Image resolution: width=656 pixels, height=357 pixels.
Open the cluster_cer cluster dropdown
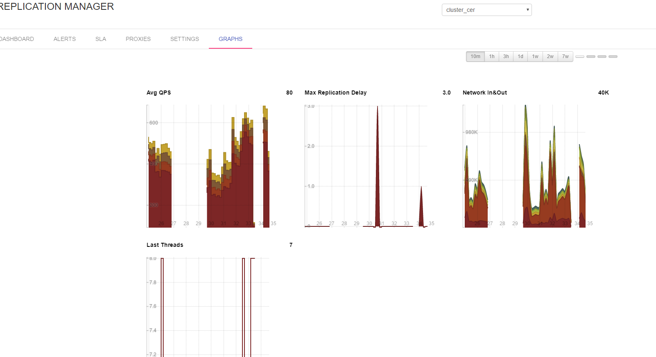coord(486,10)
